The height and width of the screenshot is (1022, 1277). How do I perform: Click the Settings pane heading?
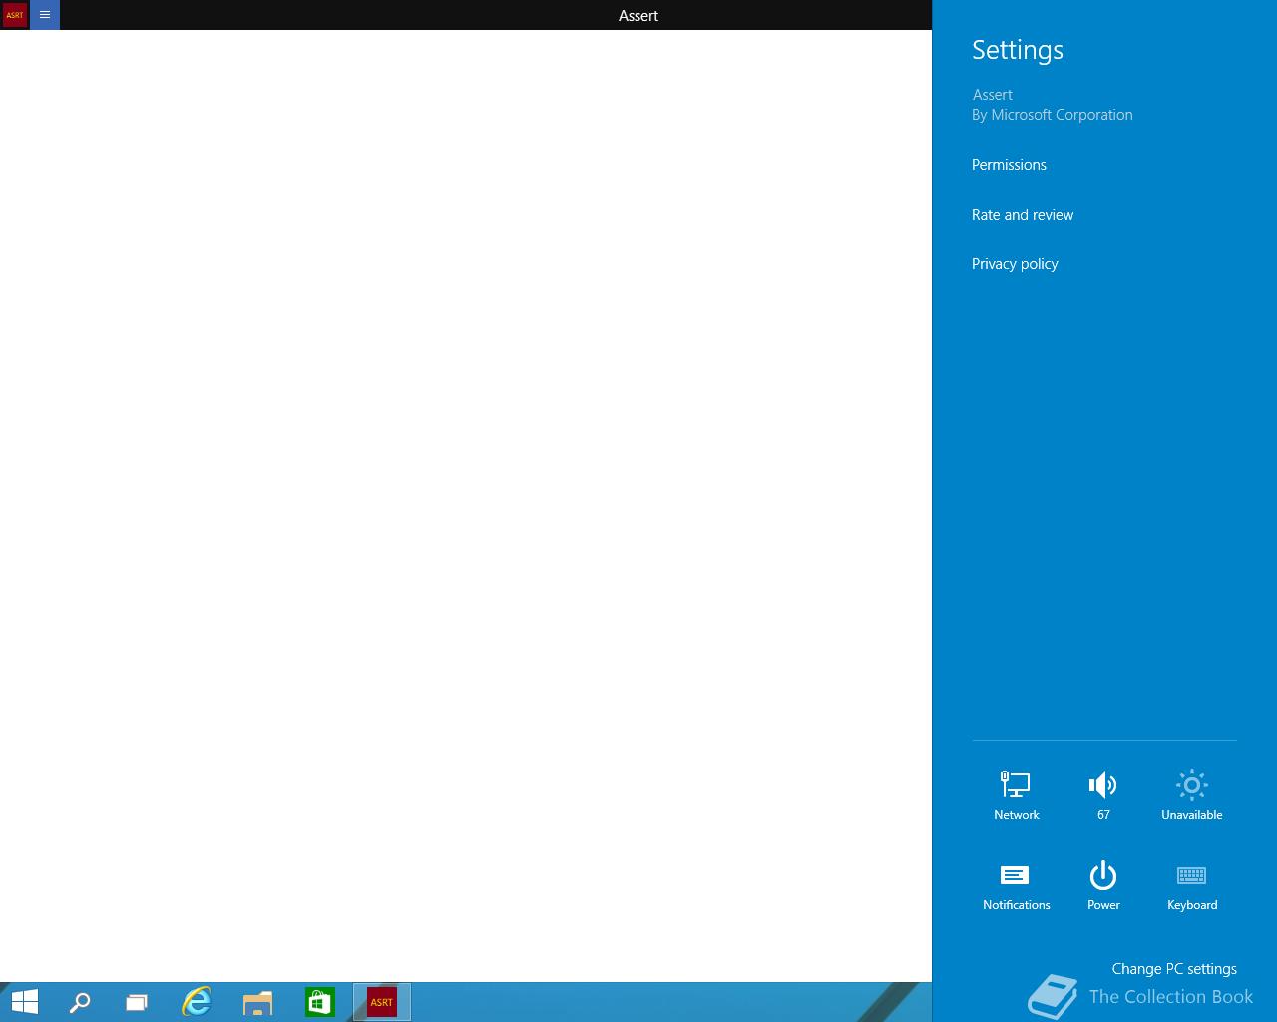1018,50
